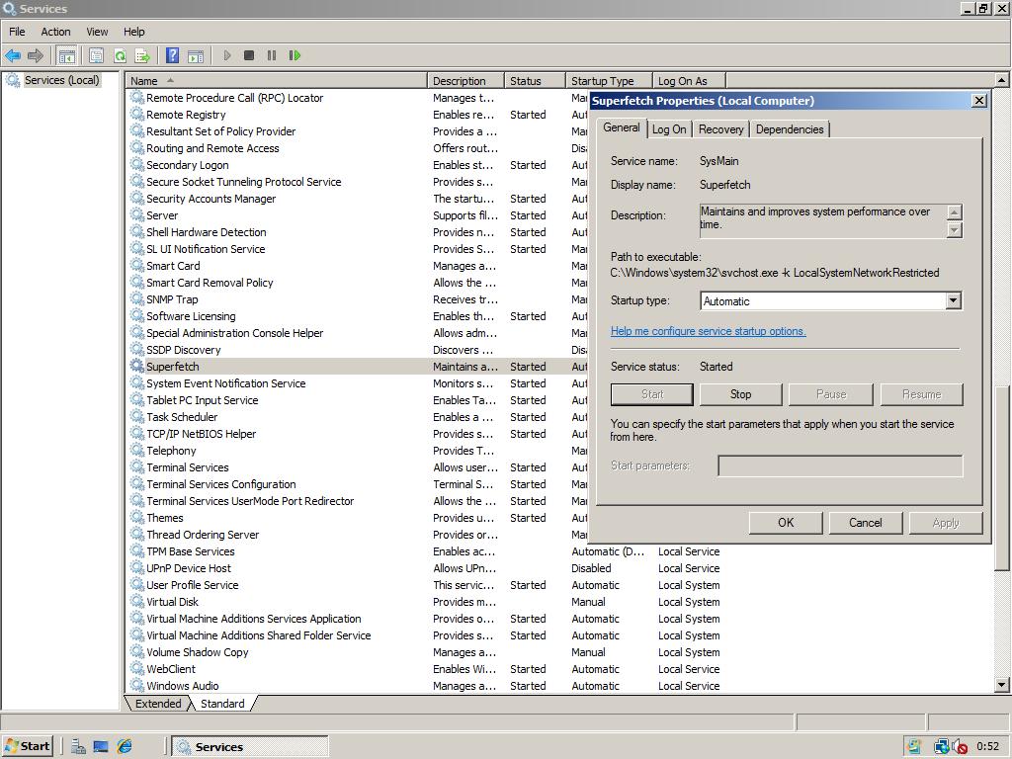Screen dimensions: 1012x759
Task: Click the Export List toolbar icon
Action: pyautogui.click(x=142, y=55)
